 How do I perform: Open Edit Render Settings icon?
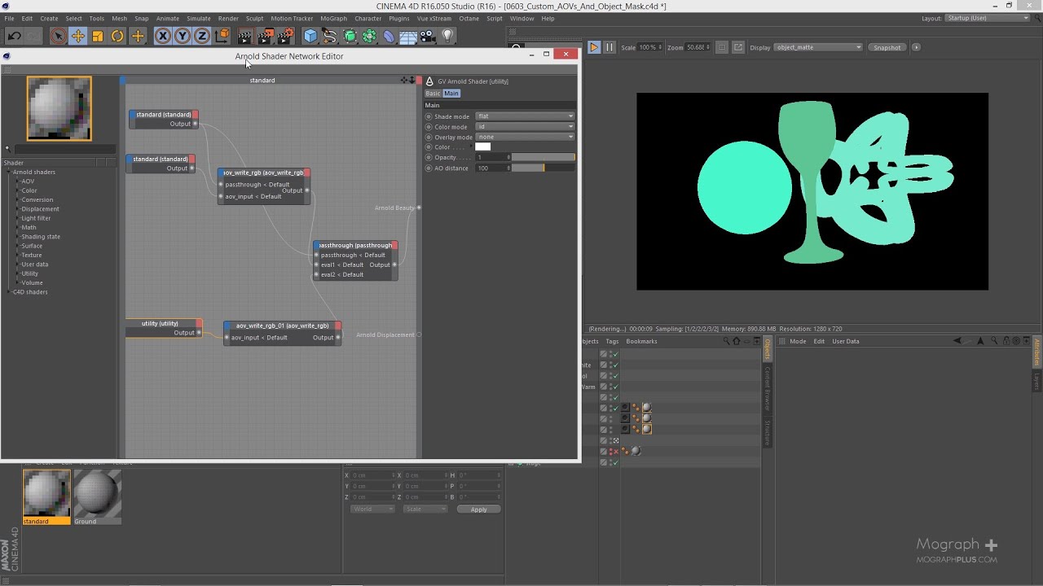285,36
